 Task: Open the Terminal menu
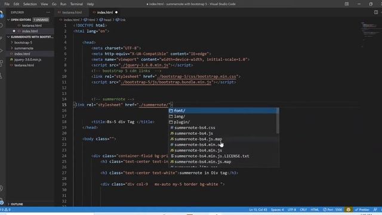[76, 4]
